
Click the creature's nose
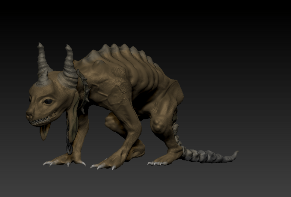pyautogui.click(x=30, y=115)
